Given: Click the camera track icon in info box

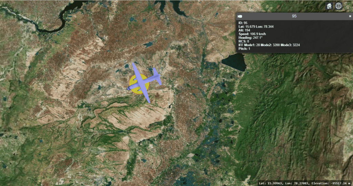Looking at the screenshot, I should (x=241, y=16).
